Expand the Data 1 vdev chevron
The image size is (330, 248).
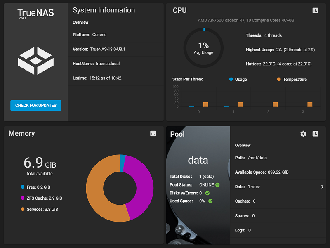point(322,187)
